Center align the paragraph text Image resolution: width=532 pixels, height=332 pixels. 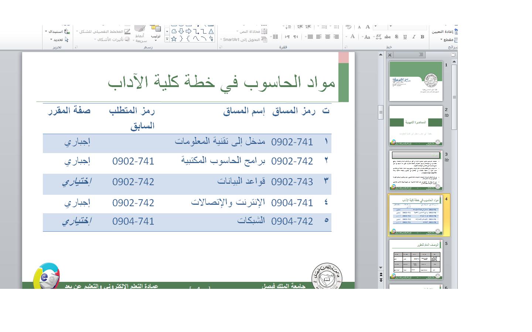coord(327,37)
